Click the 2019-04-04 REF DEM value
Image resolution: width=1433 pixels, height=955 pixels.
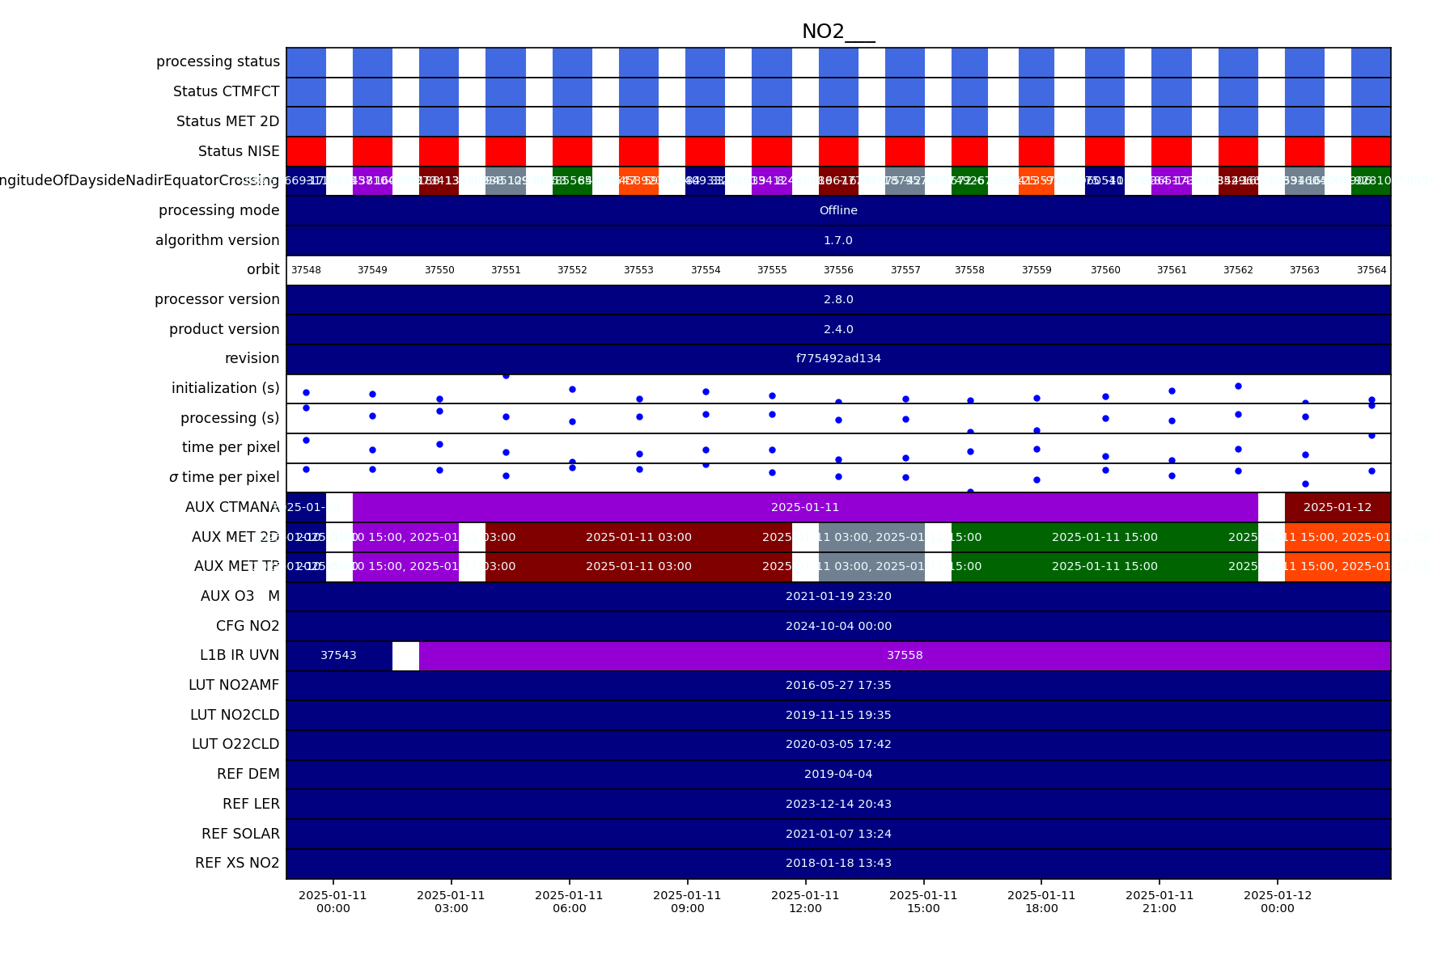[x=838, y=774]
